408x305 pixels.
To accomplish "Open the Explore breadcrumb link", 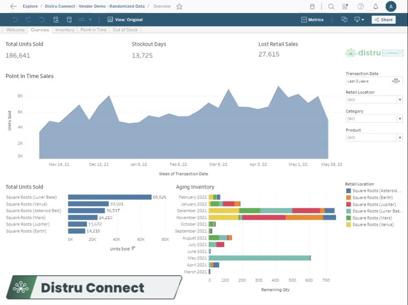I will (30, 6).
